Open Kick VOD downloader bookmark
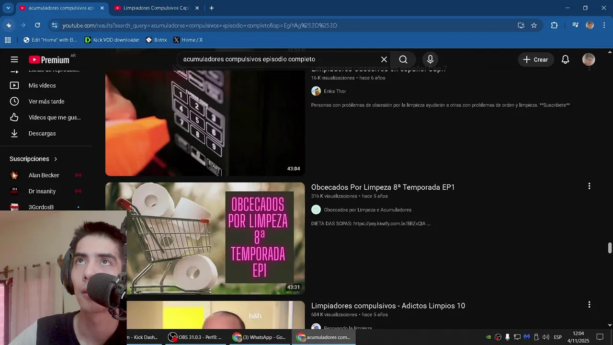The image size is (613, 345). tap(112, 40)
